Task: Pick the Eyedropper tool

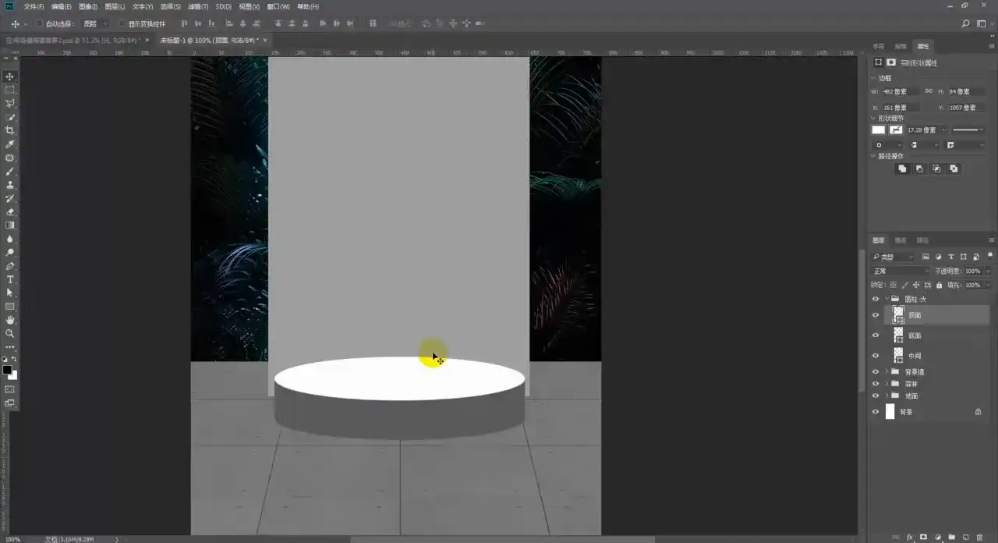Action: 10,144
